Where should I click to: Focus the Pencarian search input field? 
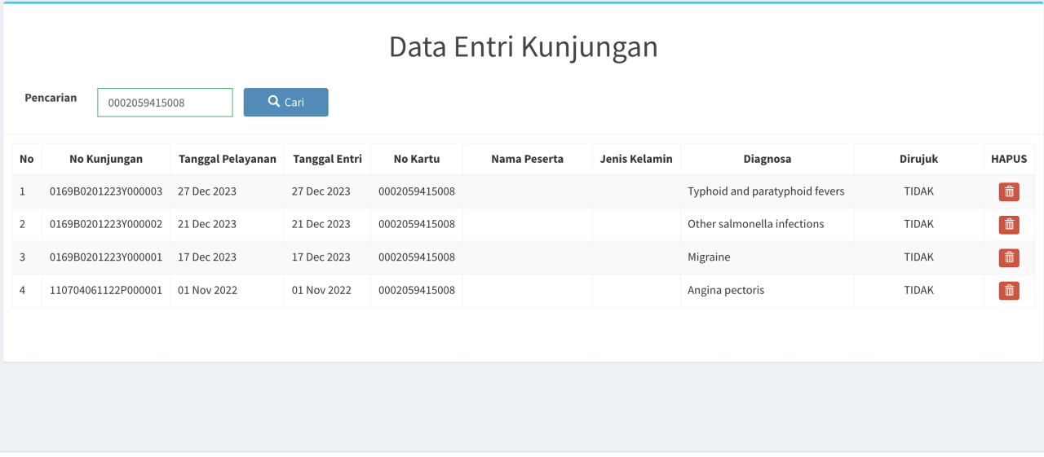click(x=165, y=103)
